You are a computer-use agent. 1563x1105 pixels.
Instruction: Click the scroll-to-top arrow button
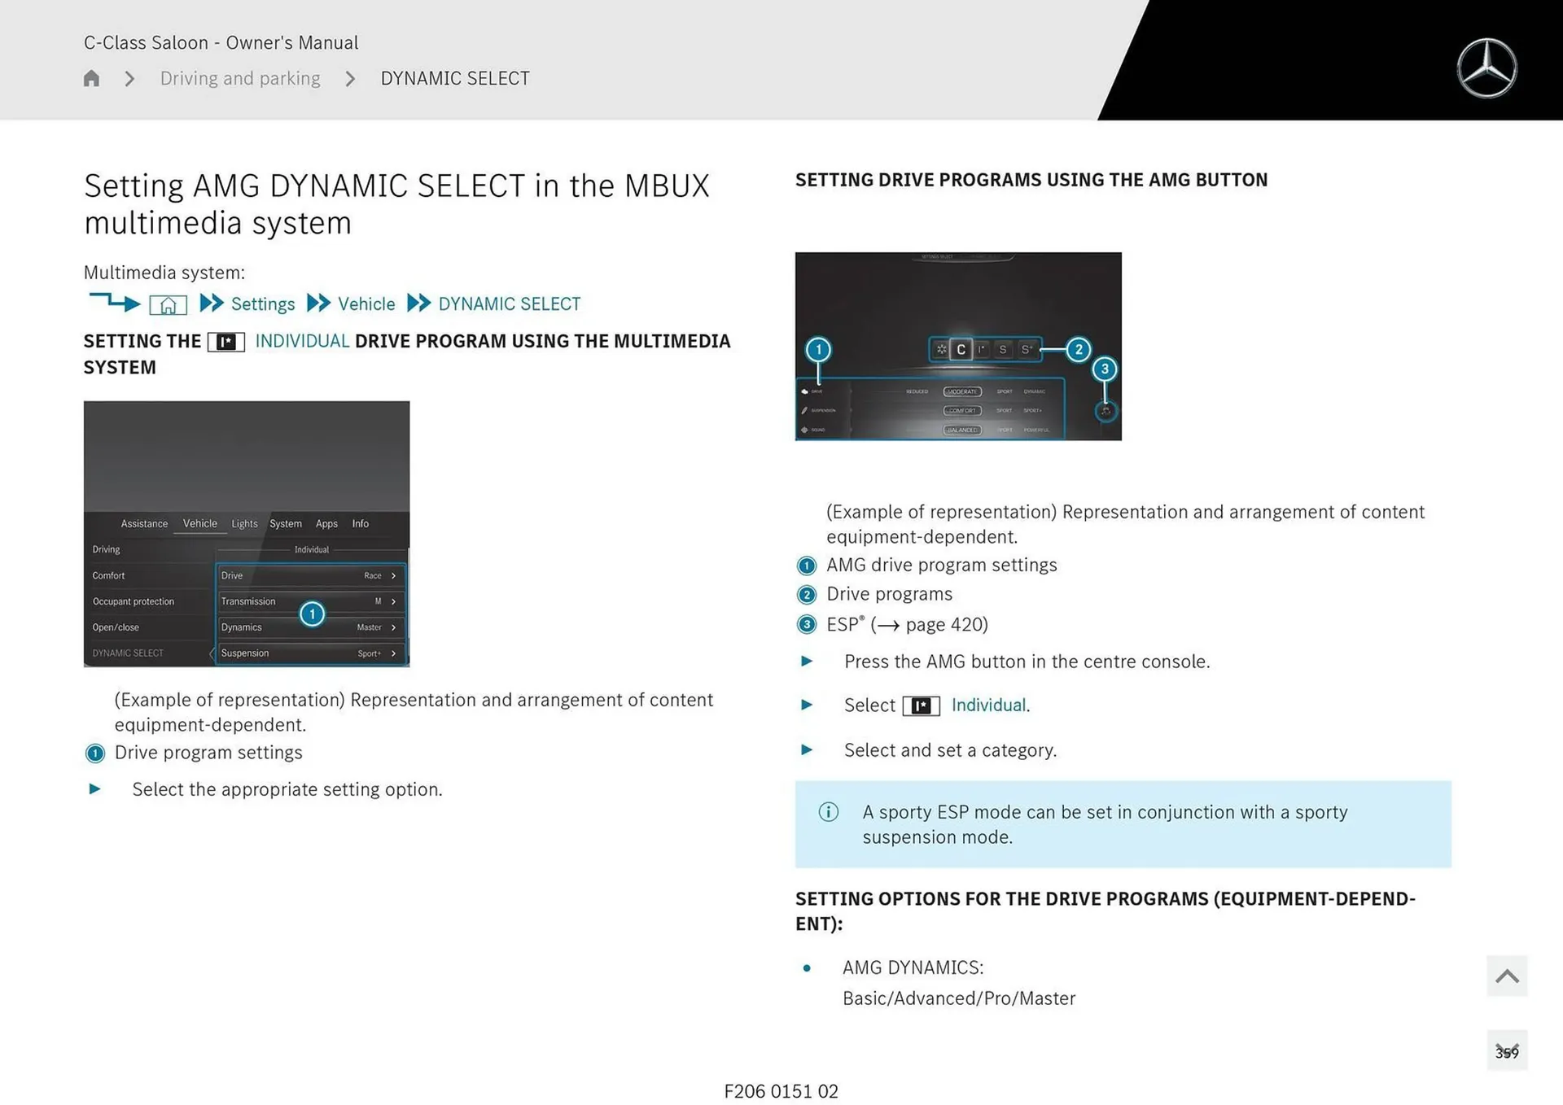point(1507,976)
